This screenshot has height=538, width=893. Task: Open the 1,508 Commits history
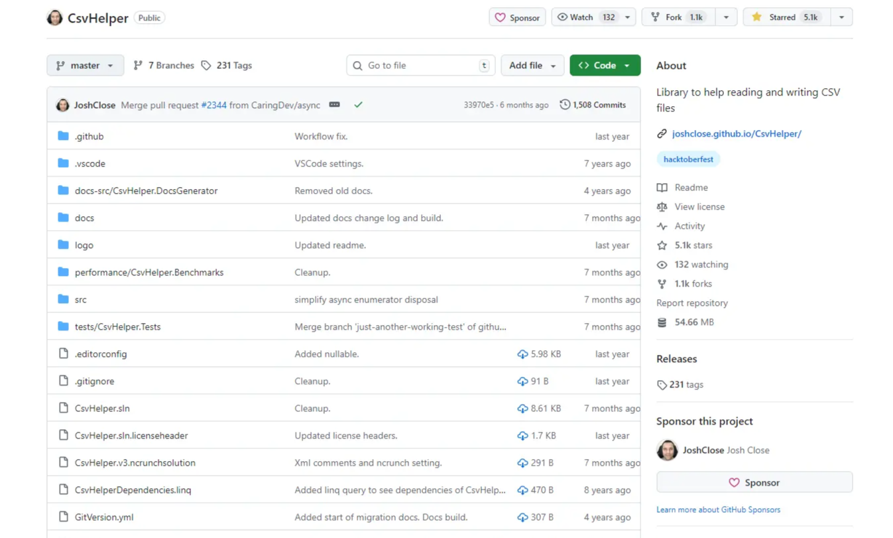(x=593, y=105)
